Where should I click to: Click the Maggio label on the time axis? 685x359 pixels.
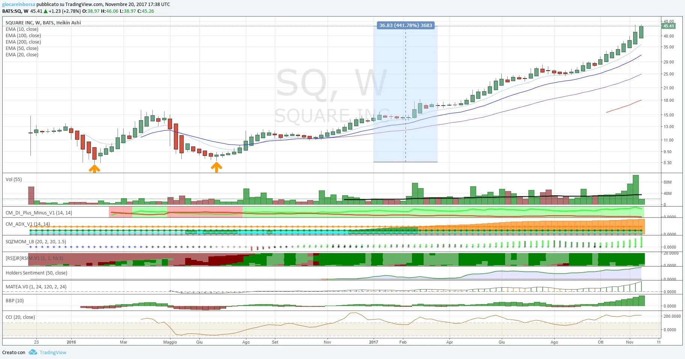point(170,342)
